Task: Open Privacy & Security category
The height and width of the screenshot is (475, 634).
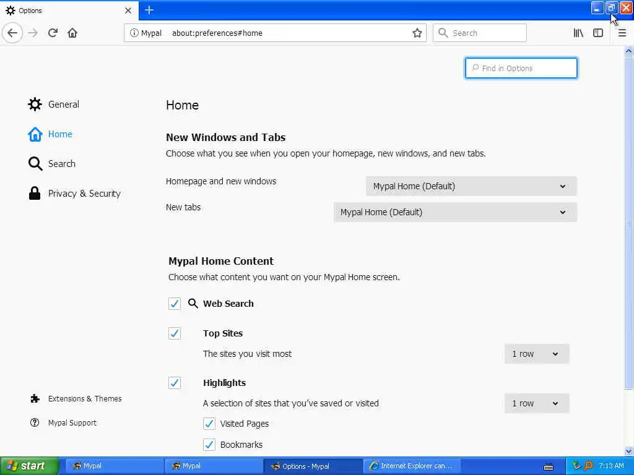Action: (74, 194)
